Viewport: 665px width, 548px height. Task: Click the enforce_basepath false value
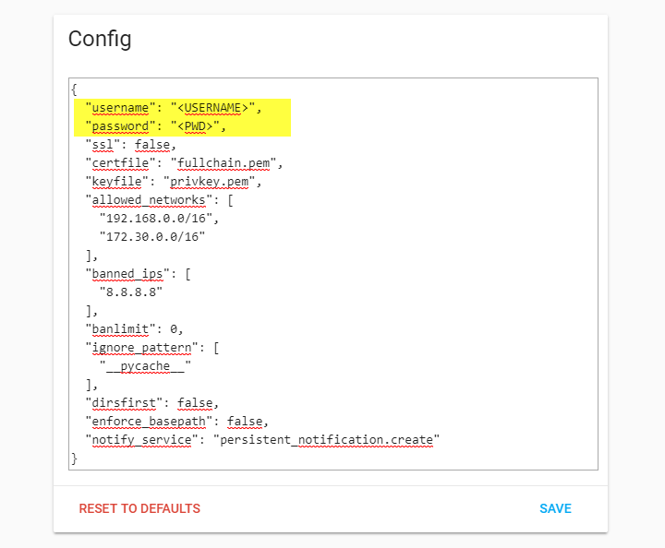tap(247, 422)
